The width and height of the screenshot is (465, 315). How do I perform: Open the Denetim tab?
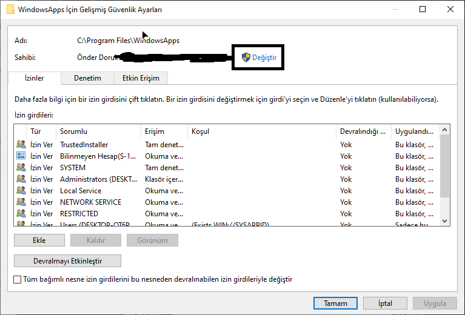pyautogui.click(x=87, y=78)
